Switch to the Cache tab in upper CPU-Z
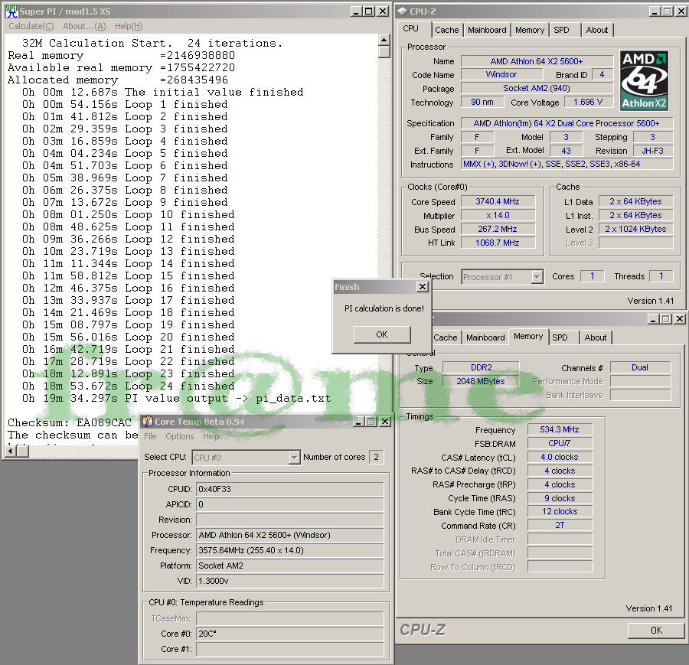Screen dimensions: 689x665 tap(447, 30)
